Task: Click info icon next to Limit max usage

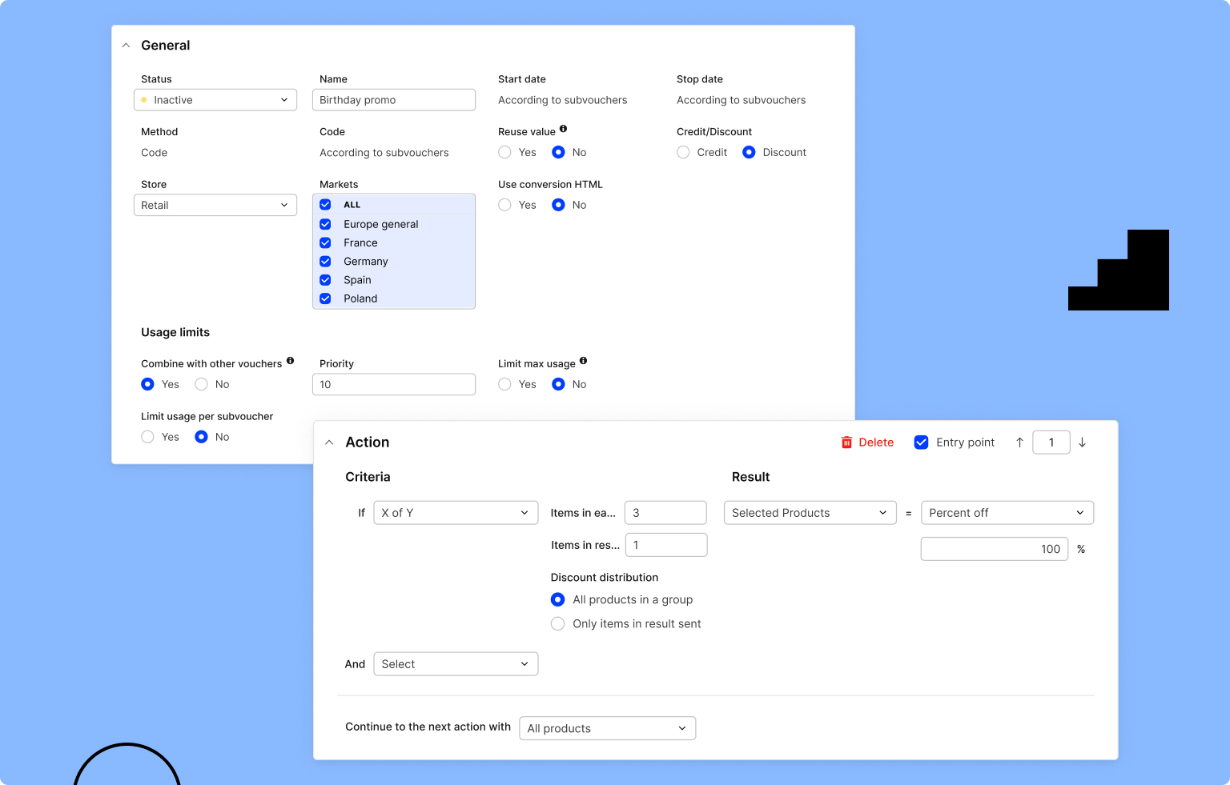Action: pyautogui.click(x=583, y=361)
